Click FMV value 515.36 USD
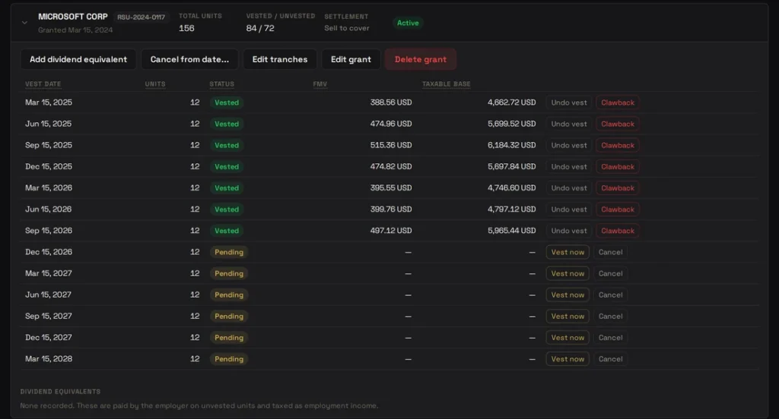 click(390, 145)
